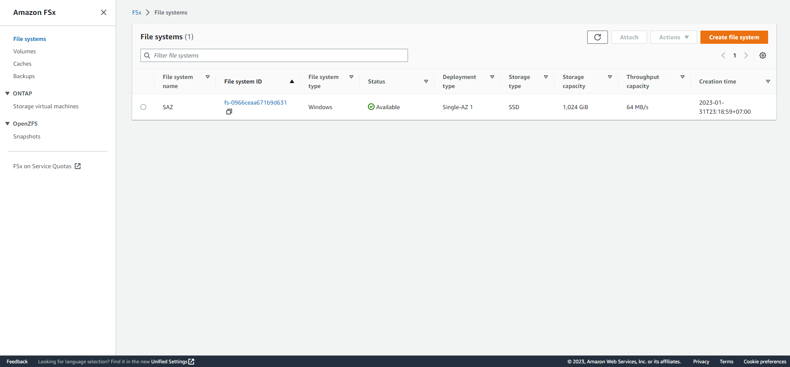Refresh the file systems list
This screenshot has height=367, width=790.
(597, 37)
